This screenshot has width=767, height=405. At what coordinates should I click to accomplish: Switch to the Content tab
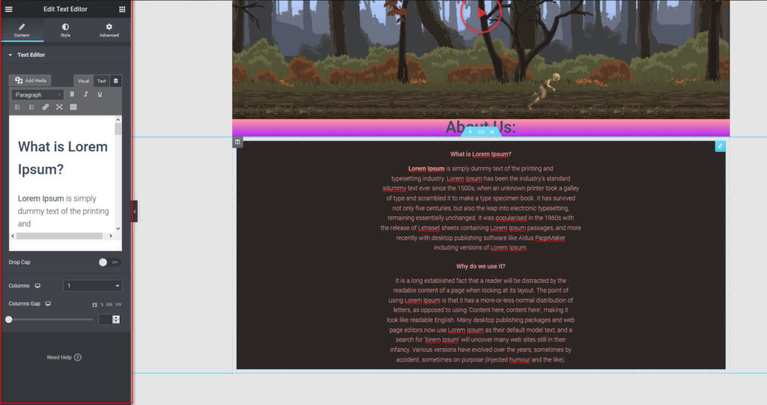22,30
